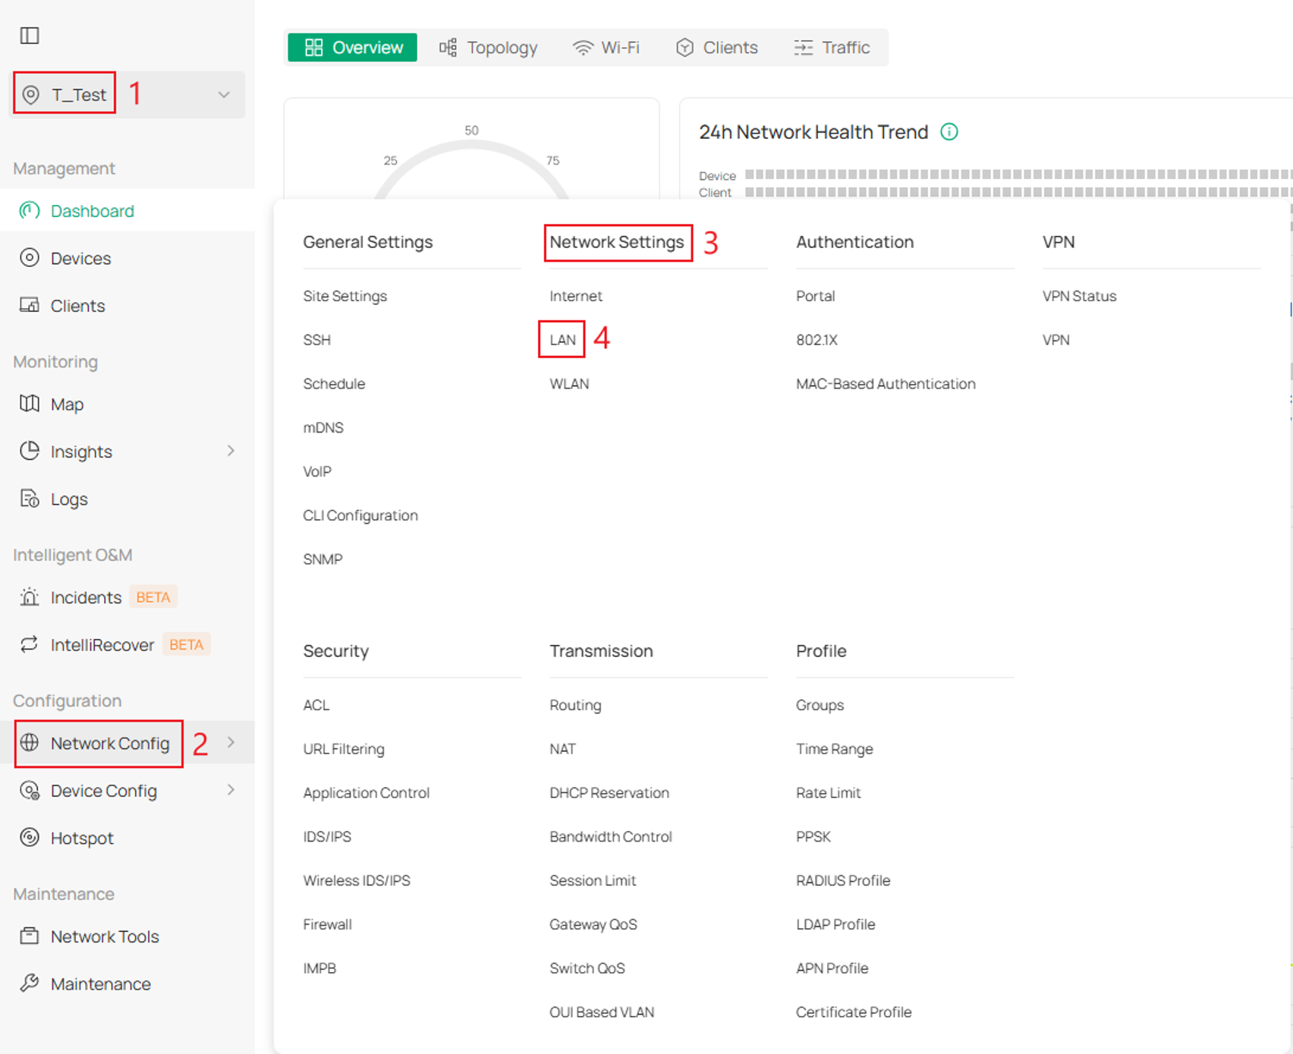The width and height of the screenshot is (1293, 1054).
Task: Open the LAN network settings
Action: click(x=563, y=340)
